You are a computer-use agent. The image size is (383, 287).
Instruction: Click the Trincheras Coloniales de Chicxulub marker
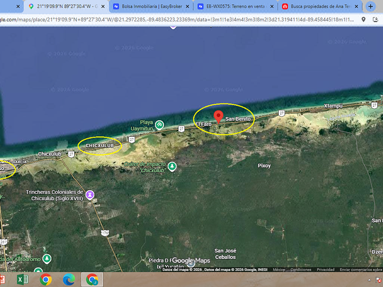(x=90, y=195)
